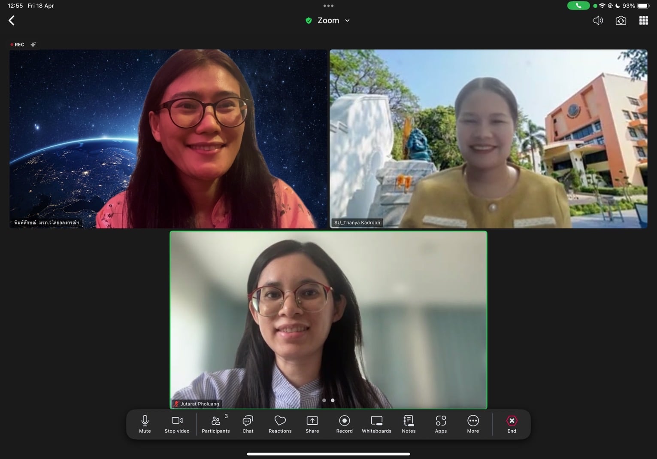The width and height of the screenshot is (657, 459).
Task: Share screen with the Share button
Action: pos(312,424)
